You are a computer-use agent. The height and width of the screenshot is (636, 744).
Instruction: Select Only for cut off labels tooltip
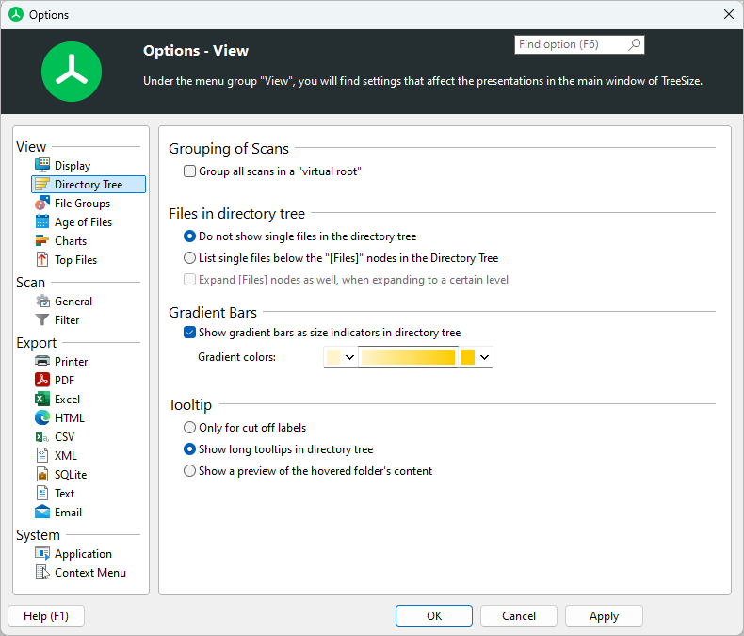(x=189, y=428)
